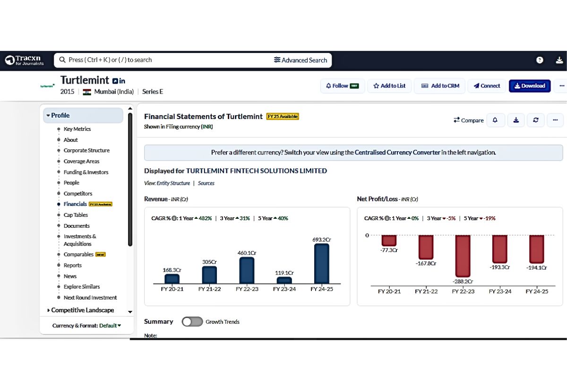Viewport: 567px width, 378px height.
Task: Click the Revenue CAGR info icon
Action: coord(174,218)
